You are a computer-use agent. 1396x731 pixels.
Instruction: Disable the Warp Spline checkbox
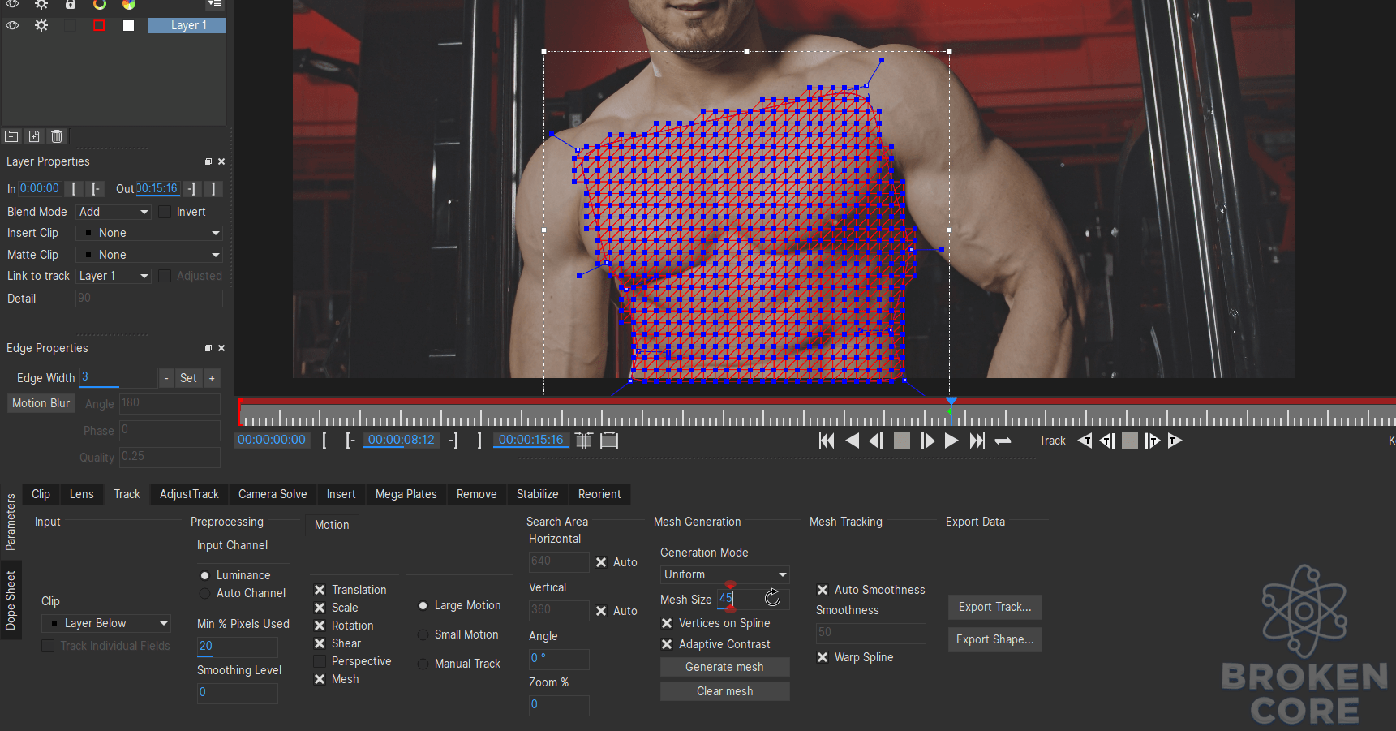(823, 657)
